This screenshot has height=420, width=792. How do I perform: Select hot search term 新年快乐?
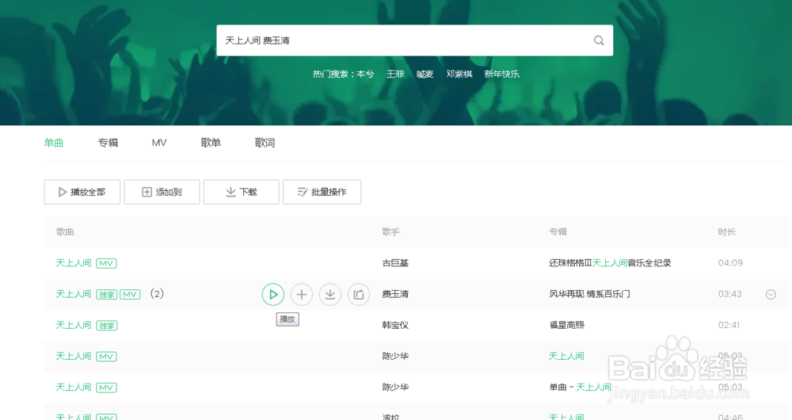pos(502,74)
